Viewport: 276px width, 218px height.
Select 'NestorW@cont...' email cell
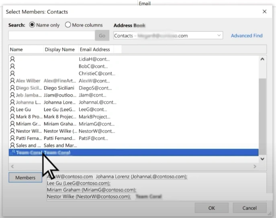[x=97, y=131]
